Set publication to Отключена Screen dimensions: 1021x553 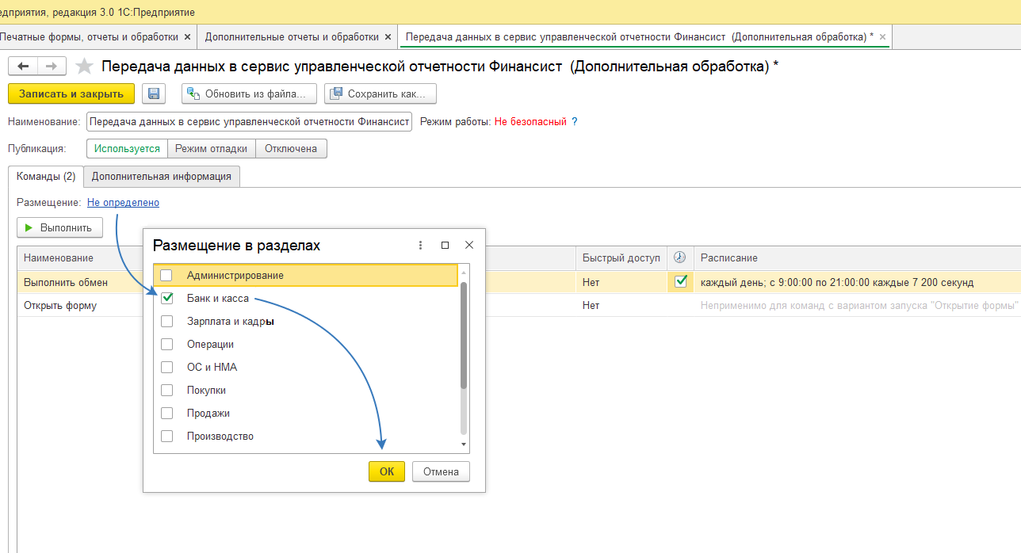point(291,148)
